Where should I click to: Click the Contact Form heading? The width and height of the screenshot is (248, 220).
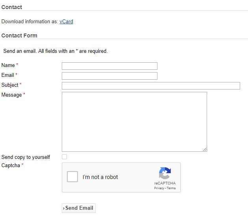pos(19,35)
